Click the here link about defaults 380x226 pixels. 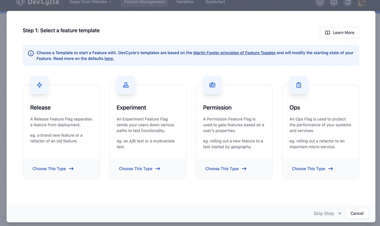click(109, 58)
